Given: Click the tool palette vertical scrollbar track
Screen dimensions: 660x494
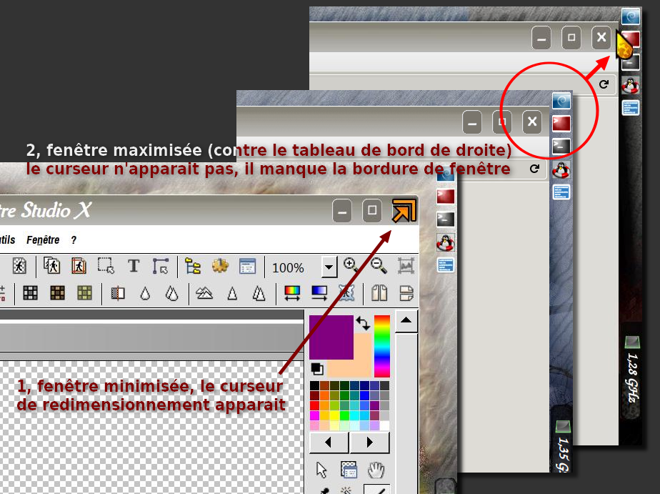Looking at the screenshot, I should click(x=406, y=413).
